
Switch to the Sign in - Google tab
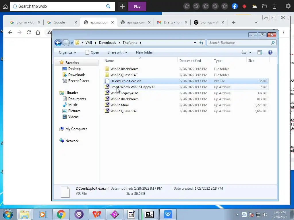coord(25,22)
